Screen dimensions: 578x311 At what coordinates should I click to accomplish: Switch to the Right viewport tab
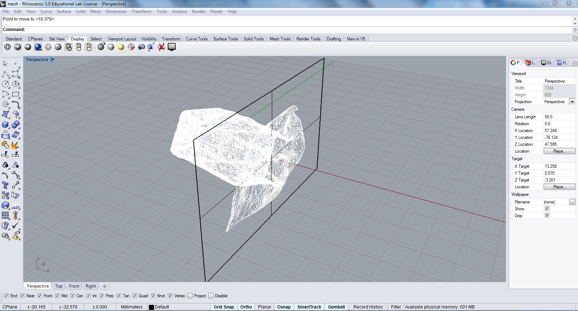[x=91, y=286]
